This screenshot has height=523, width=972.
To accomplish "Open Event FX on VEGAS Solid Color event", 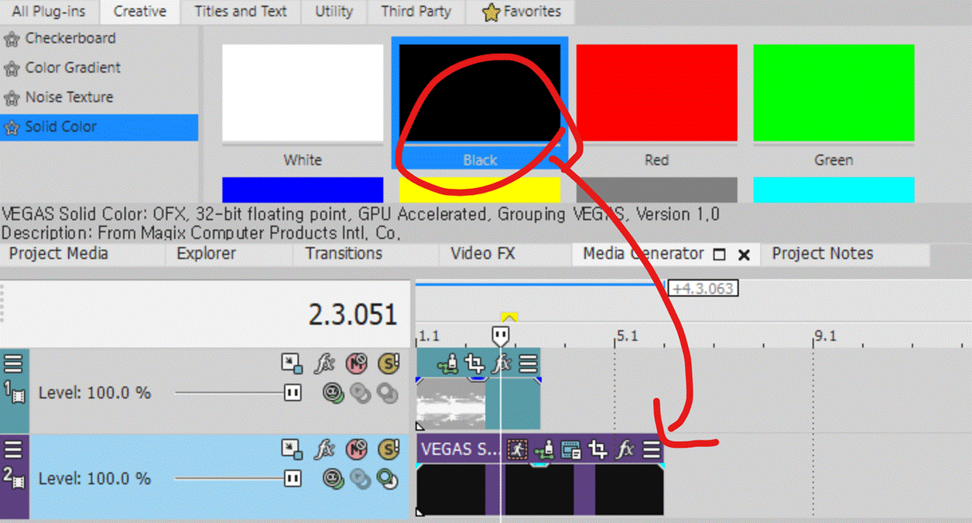I will click(625, 450).
